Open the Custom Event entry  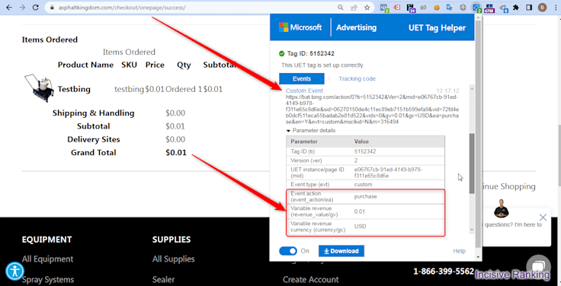pyautogui.click(x=304, y=91)
